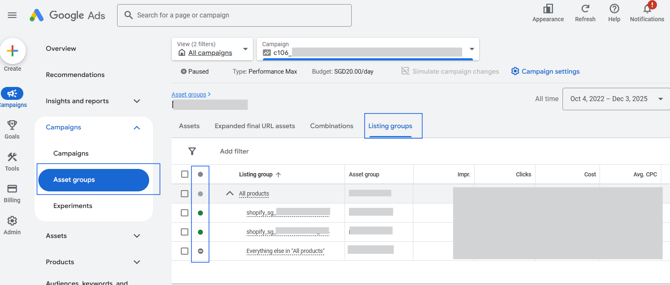Click the search magnifier icon
The height and width of the screenshot is (285, 670).
click(x=129, y=15)
